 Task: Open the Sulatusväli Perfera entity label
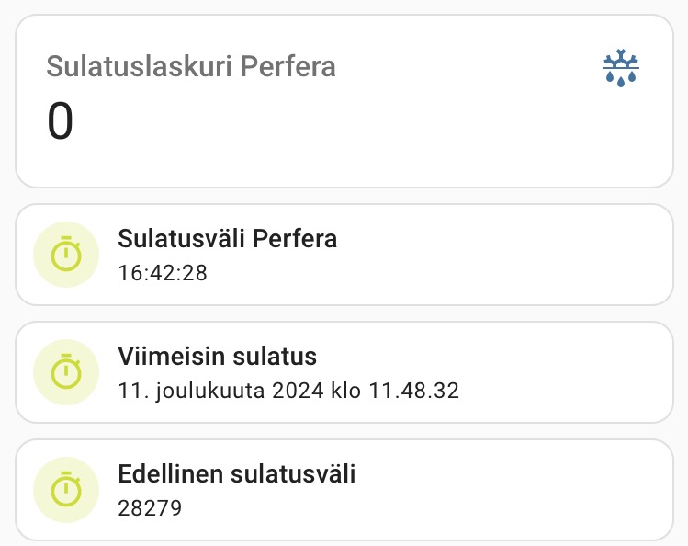point(228,239)
